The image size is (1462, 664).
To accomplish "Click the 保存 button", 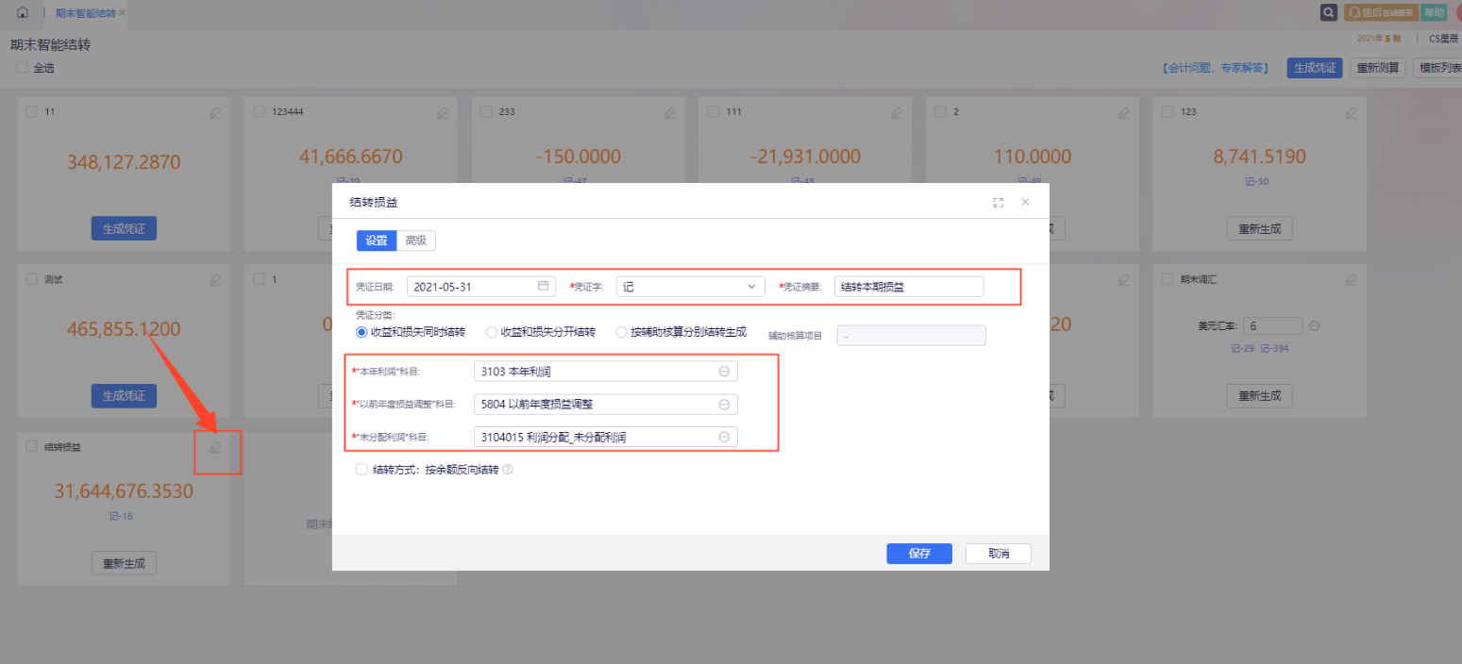I will pos(918,554).
